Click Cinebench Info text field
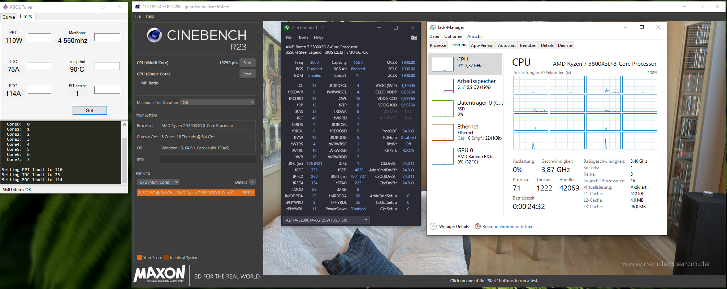Screen dimensions: 727x289 pyautogui.click(x=208, y=159)
